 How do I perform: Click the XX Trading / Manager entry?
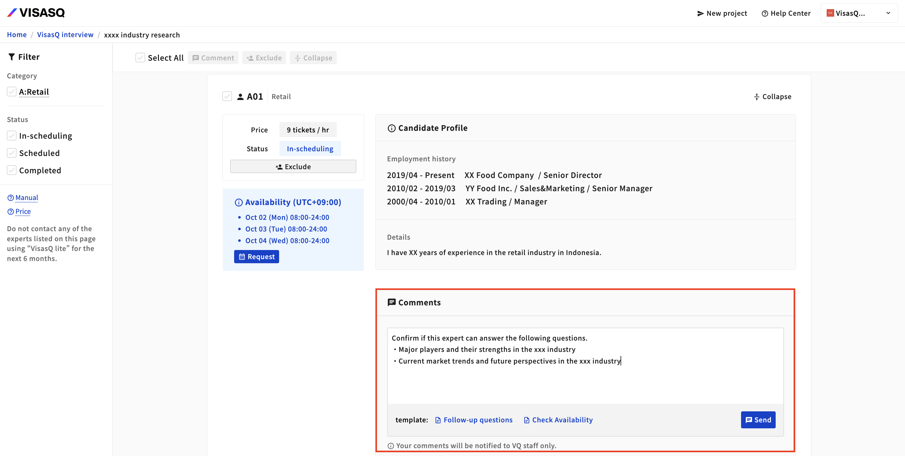point(467,202)
